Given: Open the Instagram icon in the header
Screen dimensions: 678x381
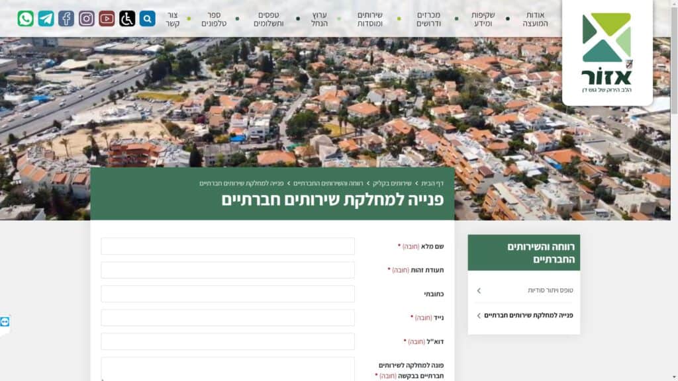Looking at the screenshot, I should click(87, 19).
